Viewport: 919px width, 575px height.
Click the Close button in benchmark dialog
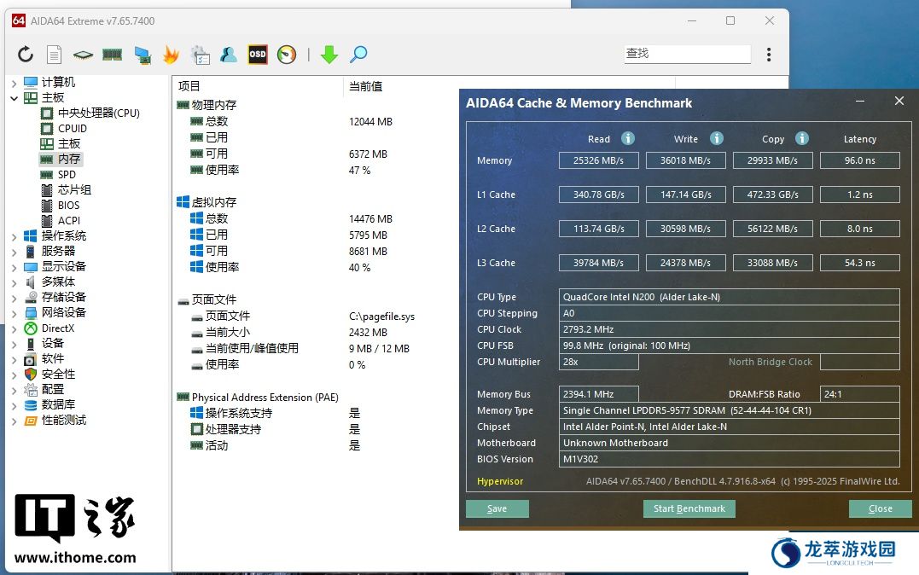coord(881,508)
